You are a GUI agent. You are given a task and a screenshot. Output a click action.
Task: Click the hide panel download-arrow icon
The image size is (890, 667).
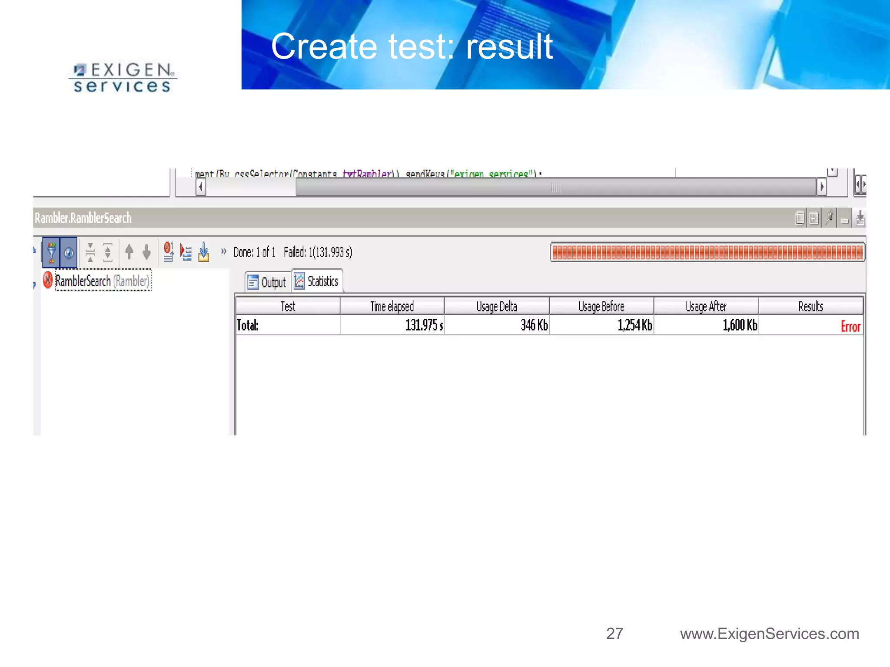[860, 218]
